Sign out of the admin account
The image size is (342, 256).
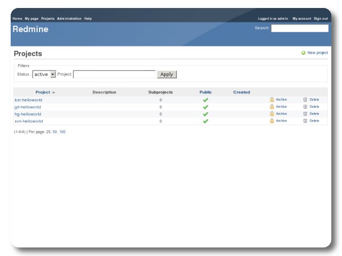pos(321,19)
